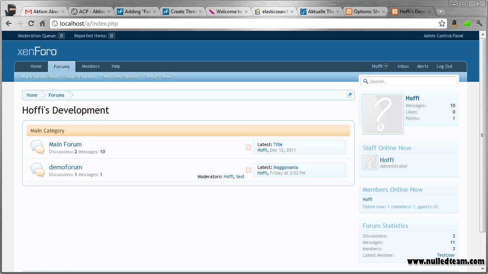Open moderator test's profile
The height and width of the screenshot is (274, 488).
[240, 177]
